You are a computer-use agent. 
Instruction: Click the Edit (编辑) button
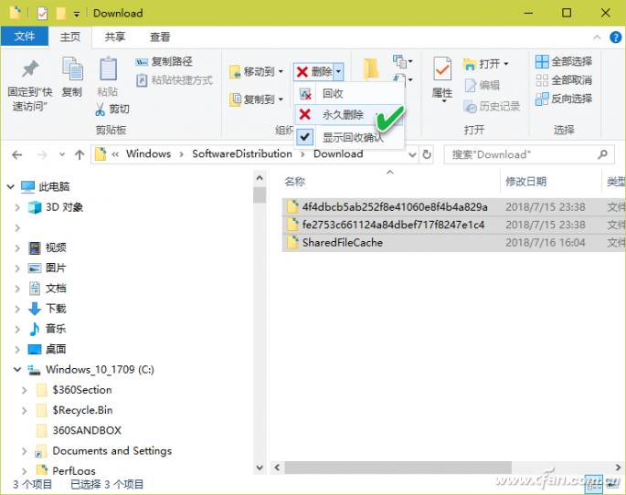pos(483,85)
